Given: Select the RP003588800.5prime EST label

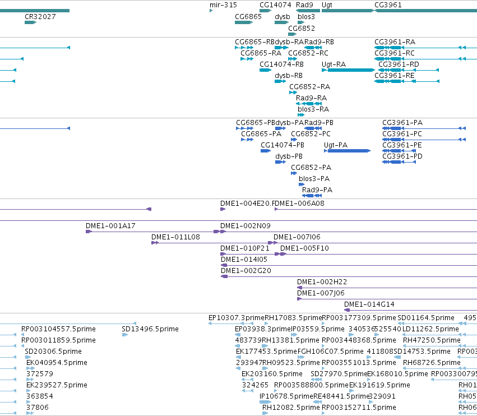Looking at the screenshot, I should pyautogui.click(x=311, y=385).
